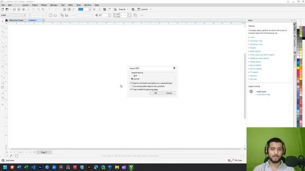Viewport: 305px width, 171px height.
Task: Set the landscape orientation icon
Action: (x=55, y=15)
